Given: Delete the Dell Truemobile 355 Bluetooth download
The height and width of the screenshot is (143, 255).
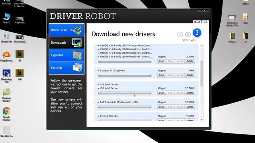Looking at the screenshot, I should 190,107.
